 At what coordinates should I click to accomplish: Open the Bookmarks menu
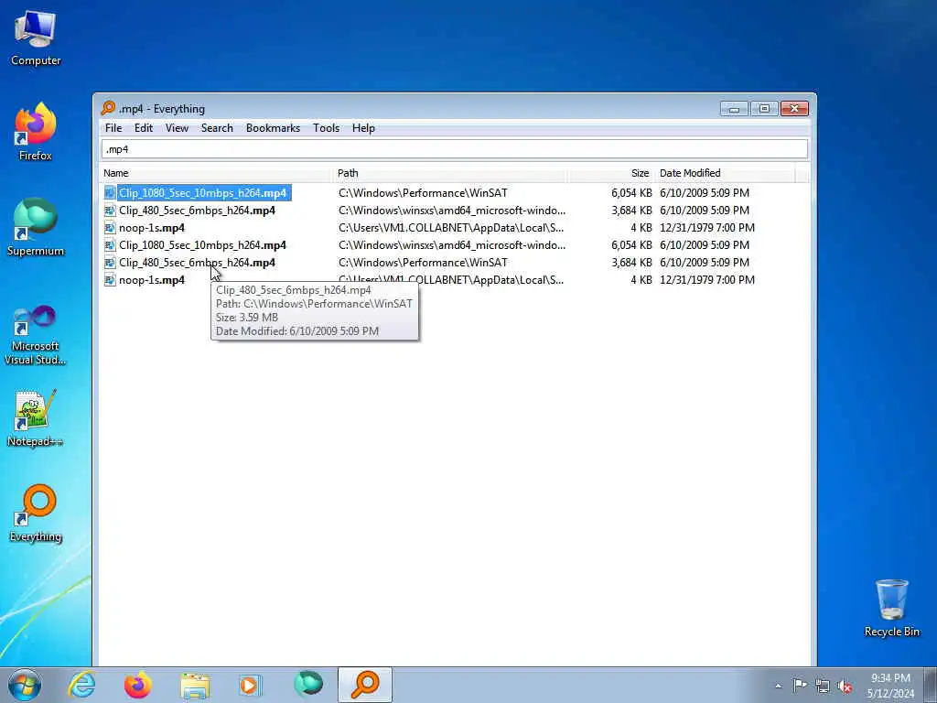point(273,128)
